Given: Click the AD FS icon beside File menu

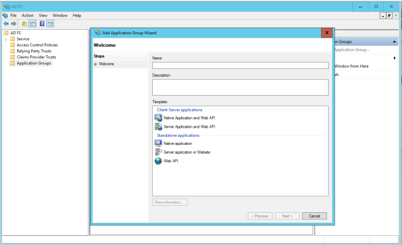Looking at the screenshot, I should (5, 16).
